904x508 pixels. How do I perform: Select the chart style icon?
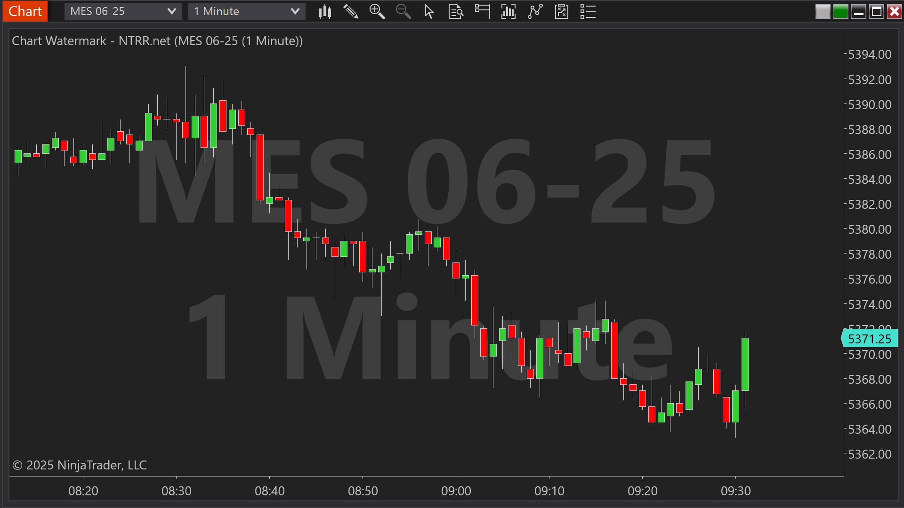click(325, 11)
